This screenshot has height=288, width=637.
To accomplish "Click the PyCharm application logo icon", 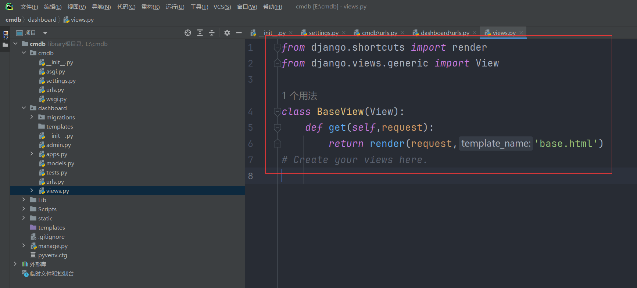I will pyautogui.click(x=9, y=7).
